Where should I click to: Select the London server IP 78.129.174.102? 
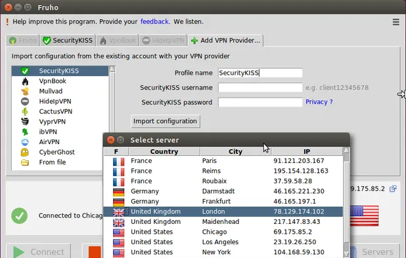[299, 212]
